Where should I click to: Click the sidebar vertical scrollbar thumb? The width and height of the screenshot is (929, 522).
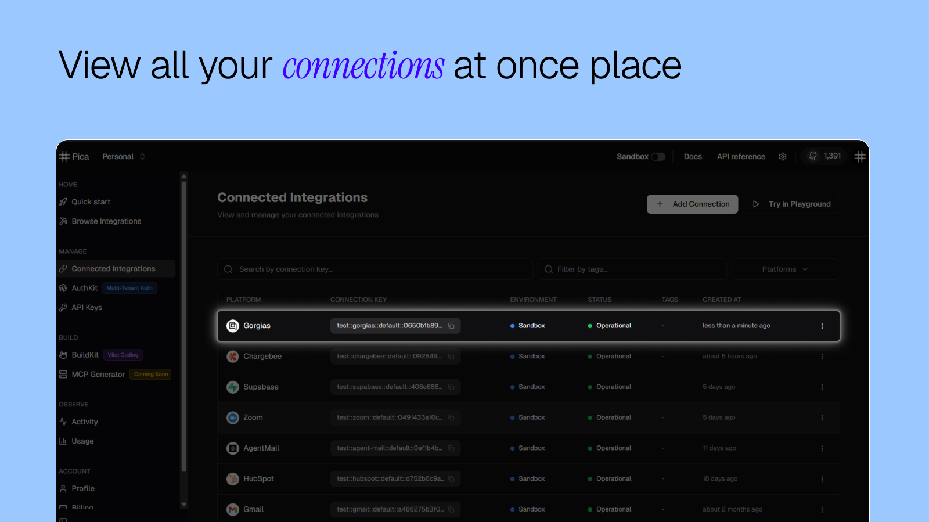tap(184, 326)
